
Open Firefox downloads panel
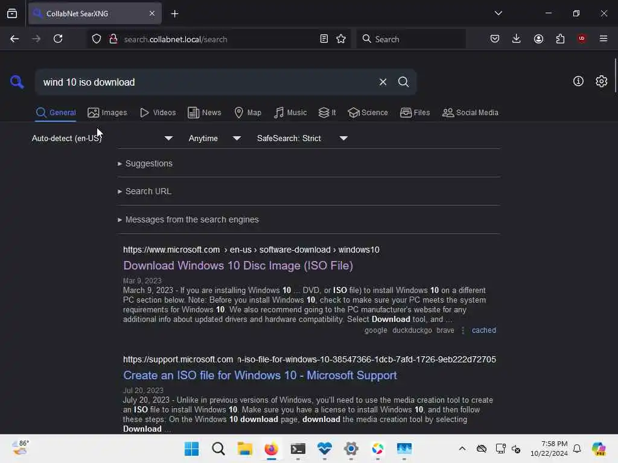[x=517, y=39]
